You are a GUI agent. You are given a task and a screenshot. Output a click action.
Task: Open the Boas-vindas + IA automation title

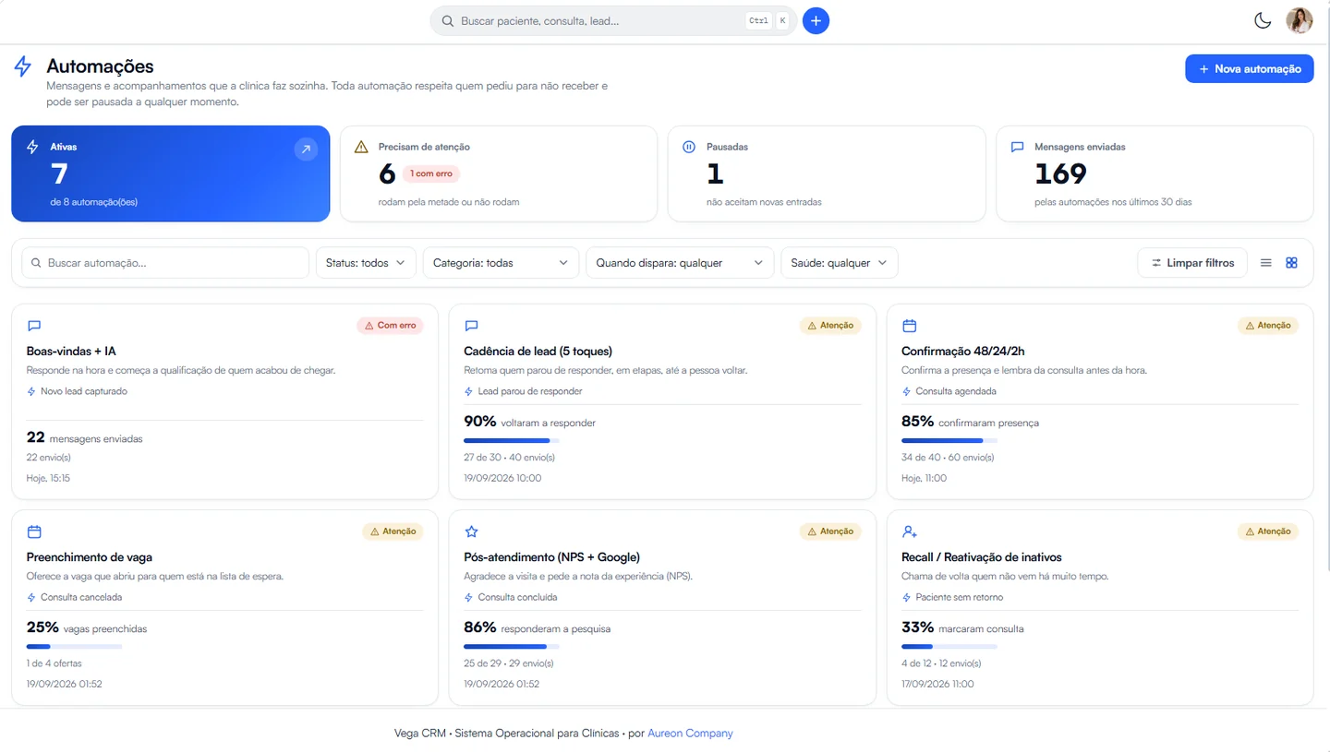(71, 351)
